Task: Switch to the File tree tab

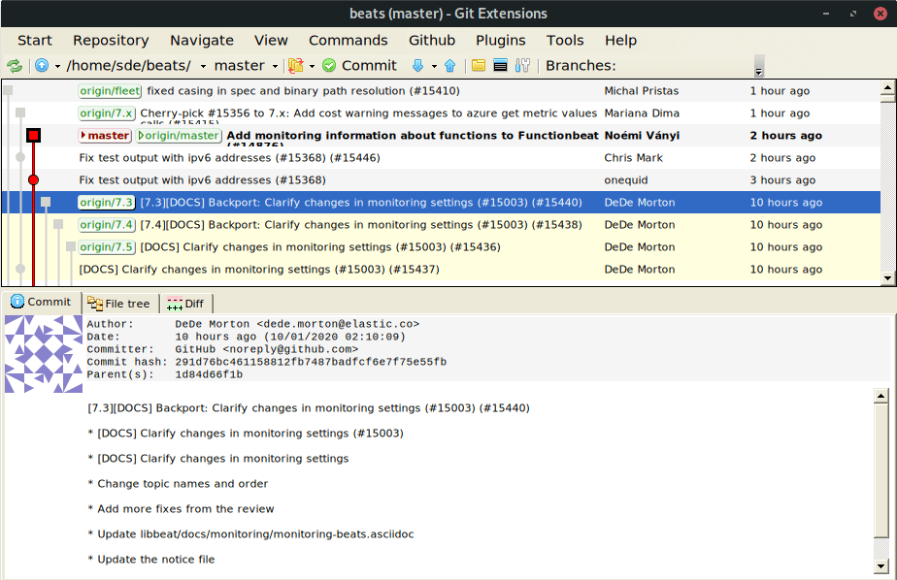Action: click(119, 304)
